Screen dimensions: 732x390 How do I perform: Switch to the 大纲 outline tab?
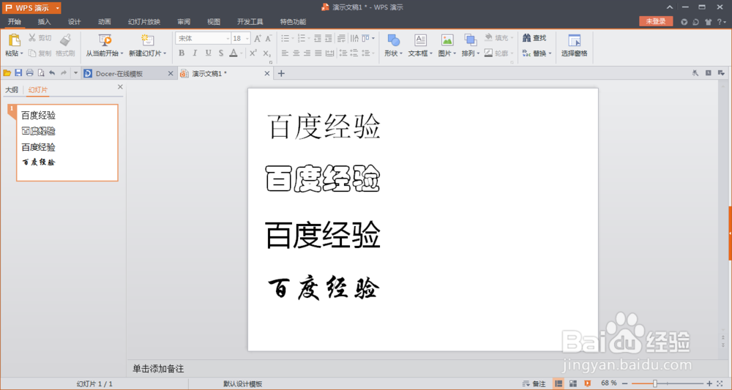(12, 89)
